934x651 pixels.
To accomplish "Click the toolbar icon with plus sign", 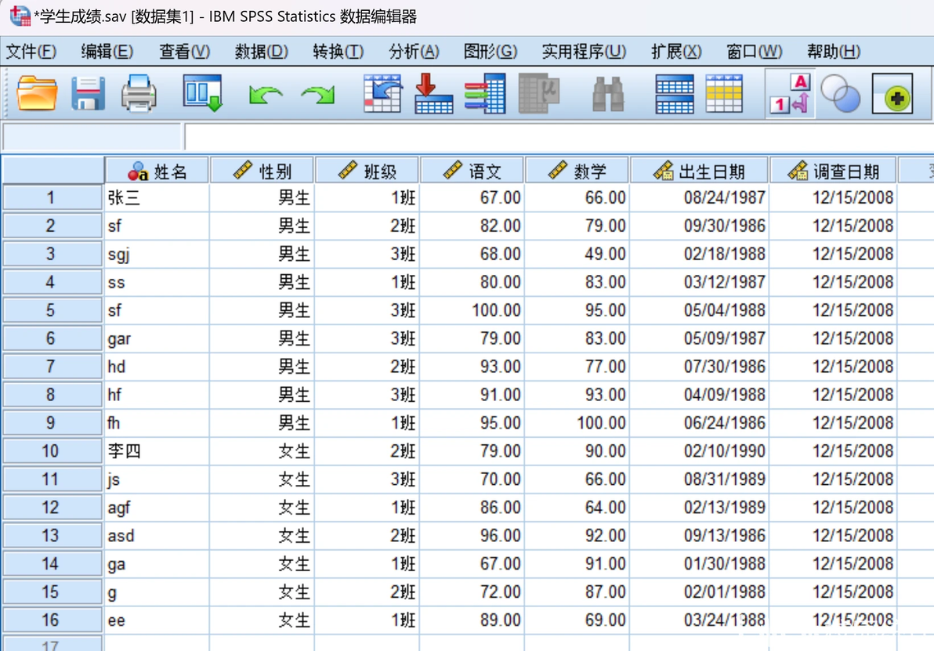I will point(892,93).
